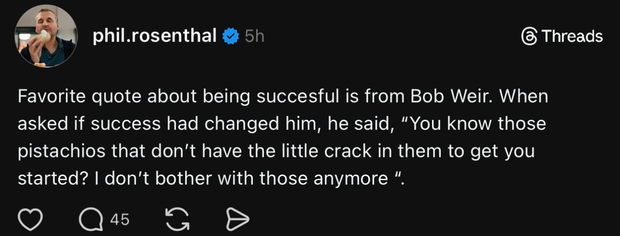The height and width of the screenshot is (236, 620).
Task: Click the word started? in the last line
Action: pyautogui.click(x=50, y=179)
